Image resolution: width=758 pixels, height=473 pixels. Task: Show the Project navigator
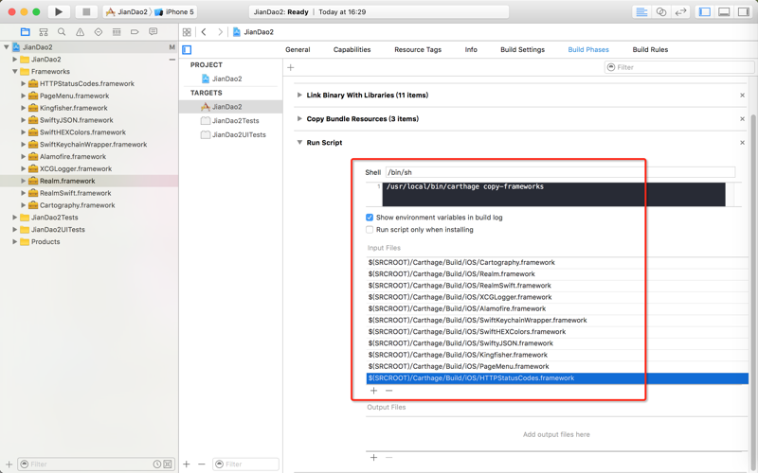26,32
